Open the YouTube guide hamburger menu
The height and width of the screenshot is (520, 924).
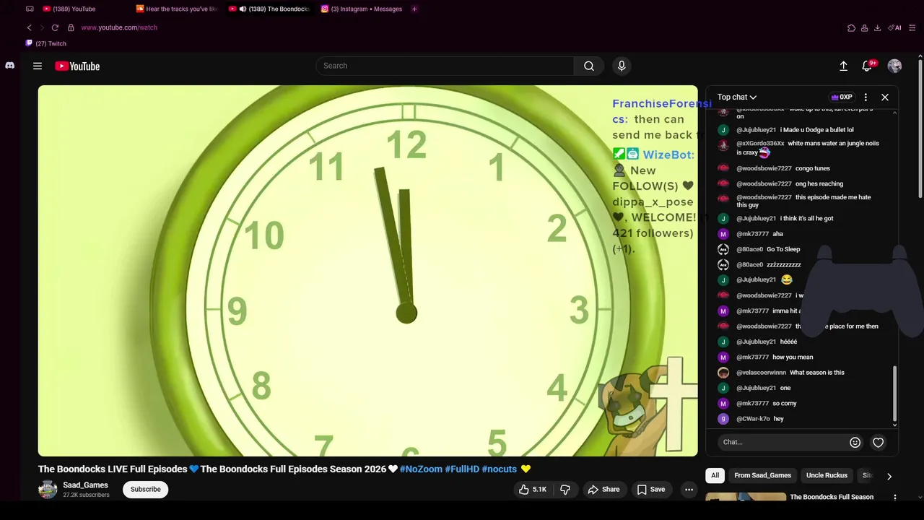38,66
